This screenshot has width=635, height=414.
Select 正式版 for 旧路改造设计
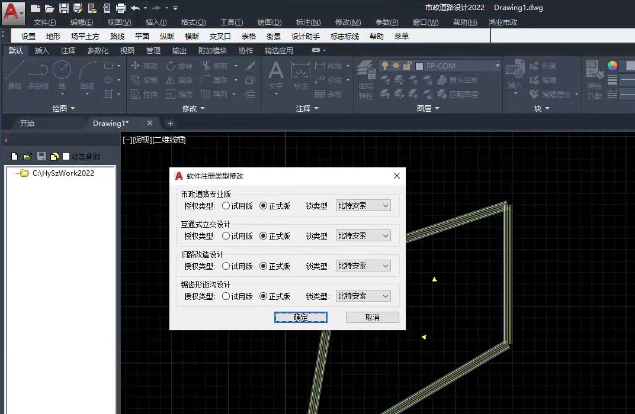(263, 266)
